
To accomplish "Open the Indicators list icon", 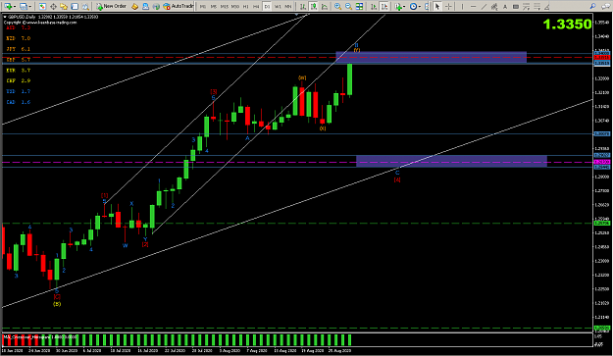I will pos(398,6).
